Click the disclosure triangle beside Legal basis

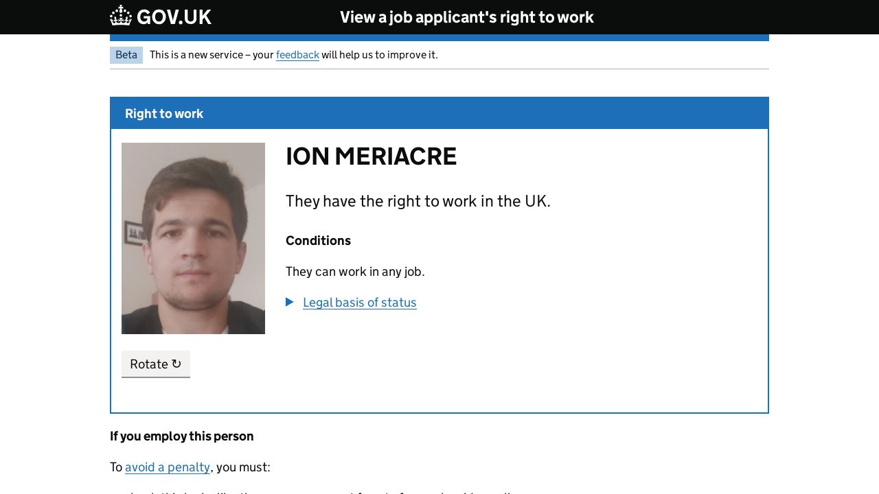(x=290, y=302)
